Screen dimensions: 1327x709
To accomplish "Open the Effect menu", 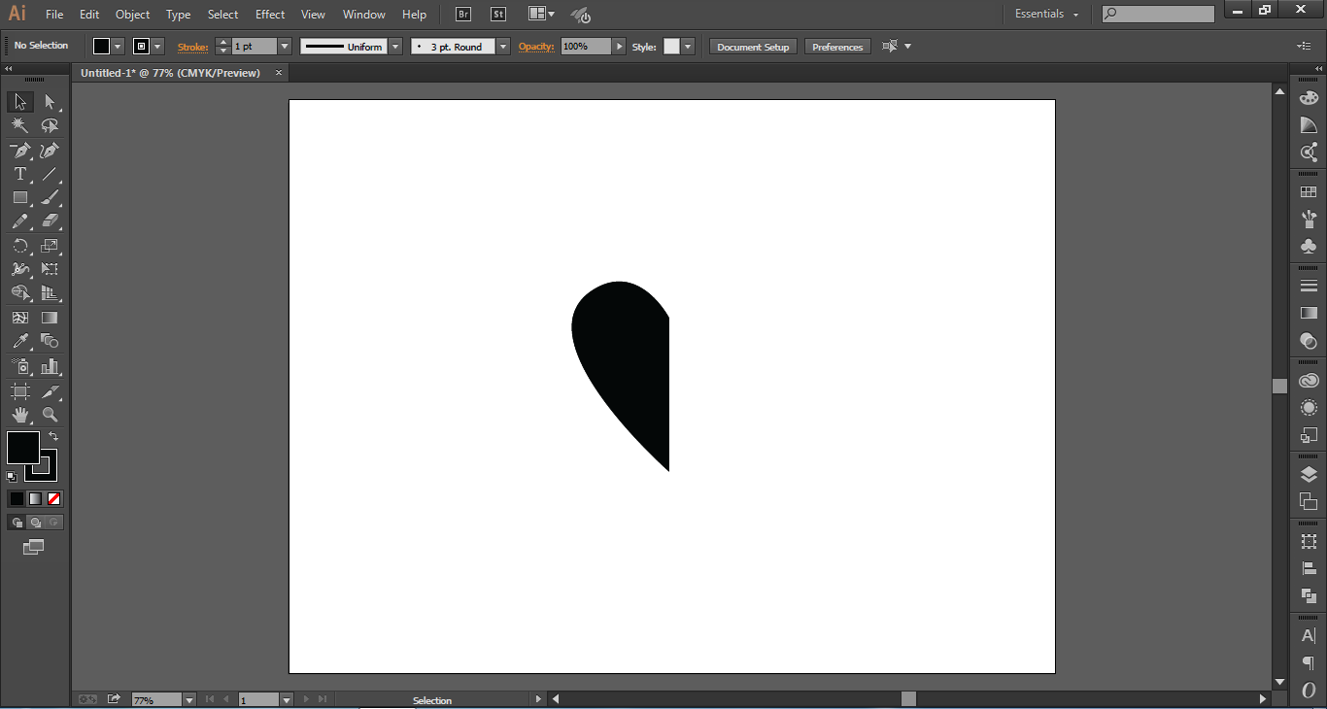I will point(269,14).
